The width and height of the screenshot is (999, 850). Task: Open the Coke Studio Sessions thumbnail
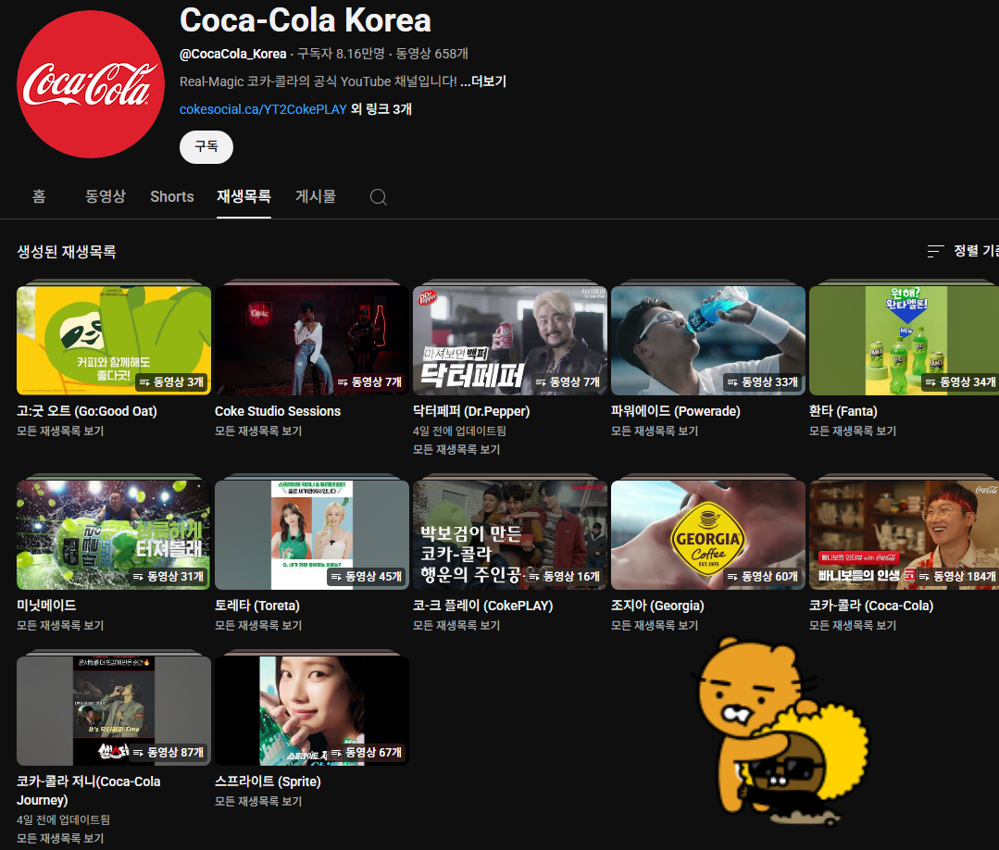point(311,340)
